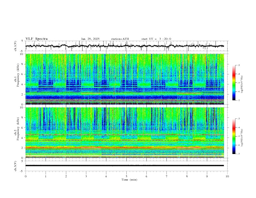The image size is (256, 198).
Task: Click the time axis tick label "4"
Action: (106, 176)
